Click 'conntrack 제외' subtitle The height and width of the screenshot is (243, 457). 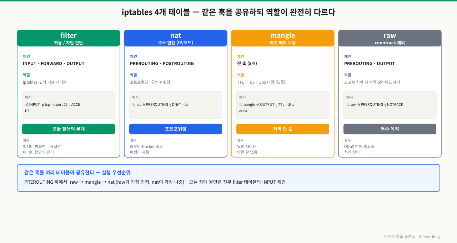(390, 43)
